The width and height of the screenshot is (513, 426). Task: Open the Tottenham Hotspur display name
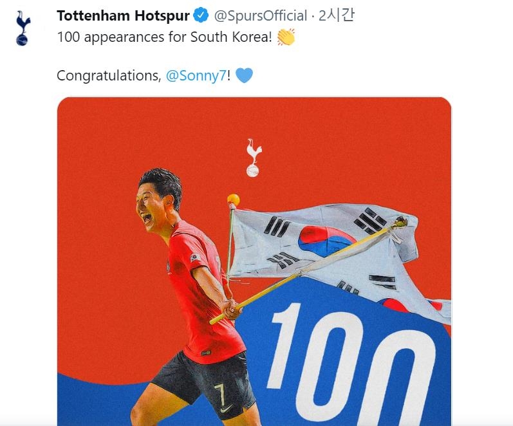coord(123,15)
